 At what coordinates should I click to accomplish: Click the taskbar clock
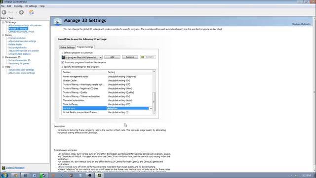pos(307,176)
